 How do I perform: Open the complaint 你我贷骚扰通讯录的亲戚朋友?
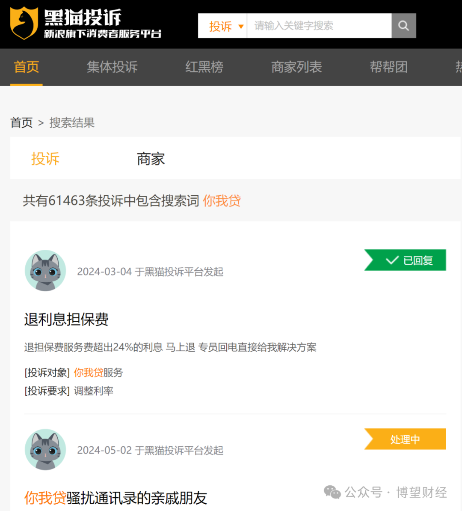click(x=115, y=498)
